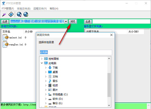Image resolution: width=151 pixels, height=109 pixels.
Task: Expand the 桌面 folder node
Action: point(46,72)
